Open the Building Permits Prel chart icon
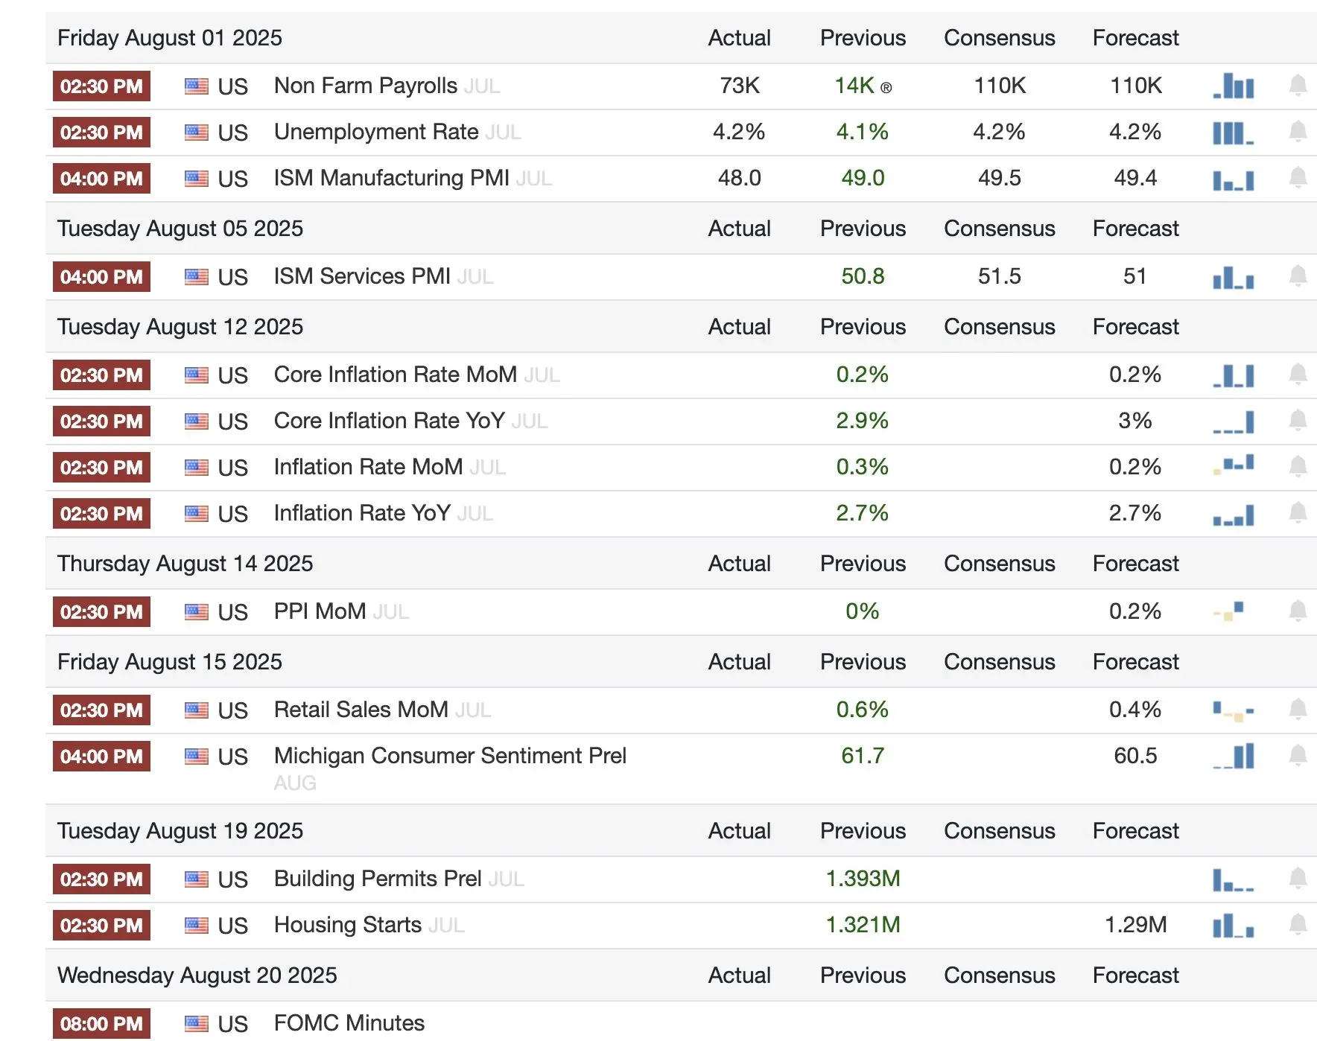1317x1041 pixels. click(x=1233, y=879)
